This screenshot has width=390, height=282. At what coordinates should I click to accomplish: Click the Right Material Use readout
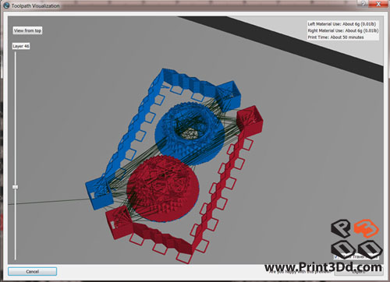tap(342, 30)
